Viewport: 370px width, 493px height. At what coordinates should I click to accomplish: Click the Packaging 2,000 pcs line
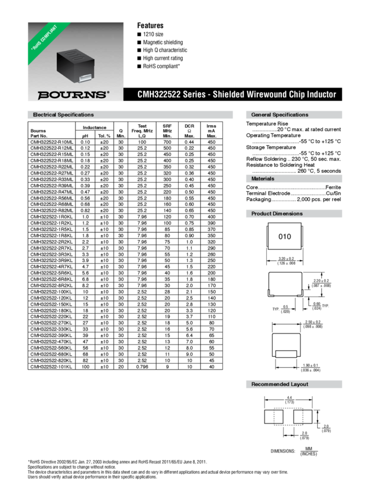click(293, 200)
